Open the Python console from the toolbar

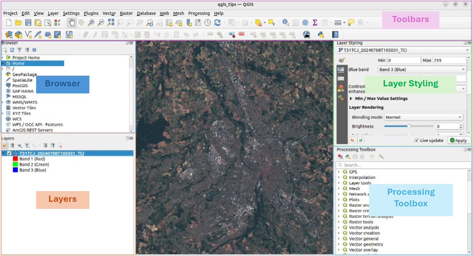(321, 35)
